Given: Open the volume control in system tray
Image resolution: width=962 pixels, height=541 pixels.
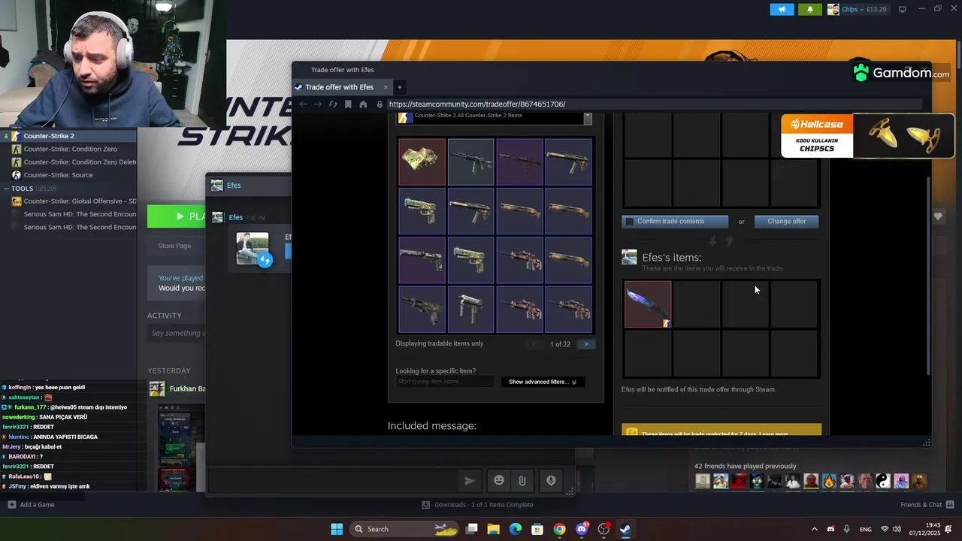Looking at the screenshot, I should coord(897,529).
